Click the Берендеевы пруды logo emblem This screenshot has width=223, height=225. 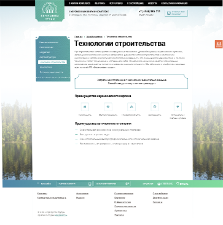tap(50, 10)
